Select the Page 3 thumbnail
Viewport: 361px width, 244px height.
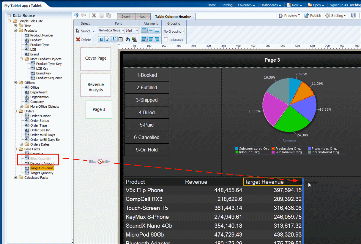pos(99,109)
